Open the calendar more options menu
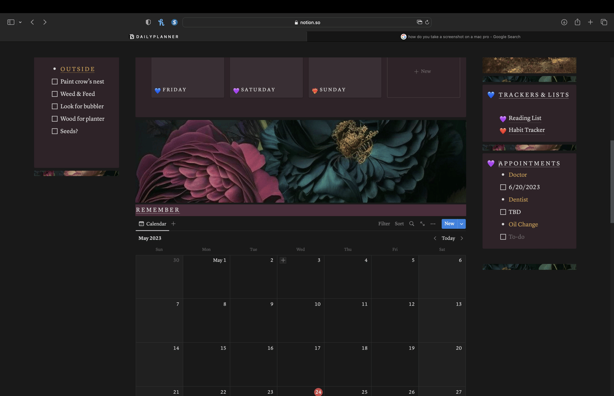Image resolution: width=614 pixels, height=396 pixels. click(x=433, y=224)
